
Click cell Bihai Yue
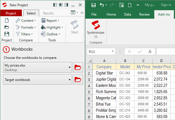coord(104,104)
